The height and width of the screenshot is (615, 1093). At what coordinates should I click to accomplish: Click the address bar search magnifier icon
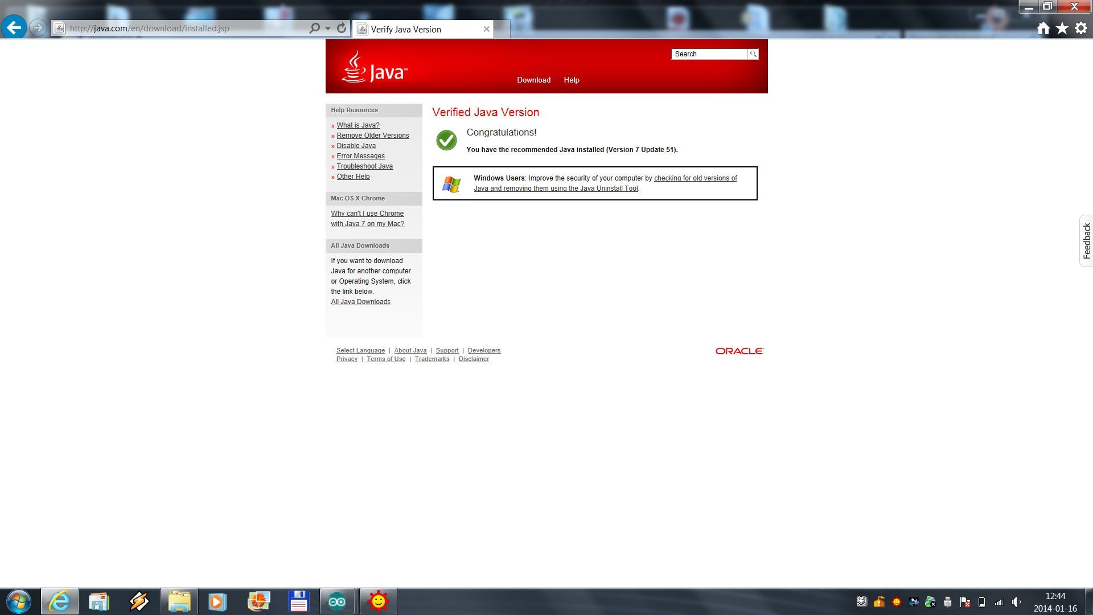(x=314, y=28)
